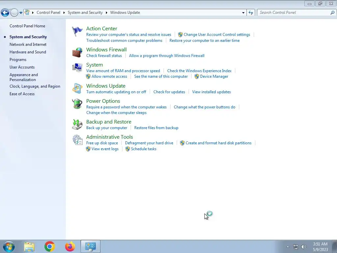Select Network and Internet in sidebar

click(x=28, y=44)
